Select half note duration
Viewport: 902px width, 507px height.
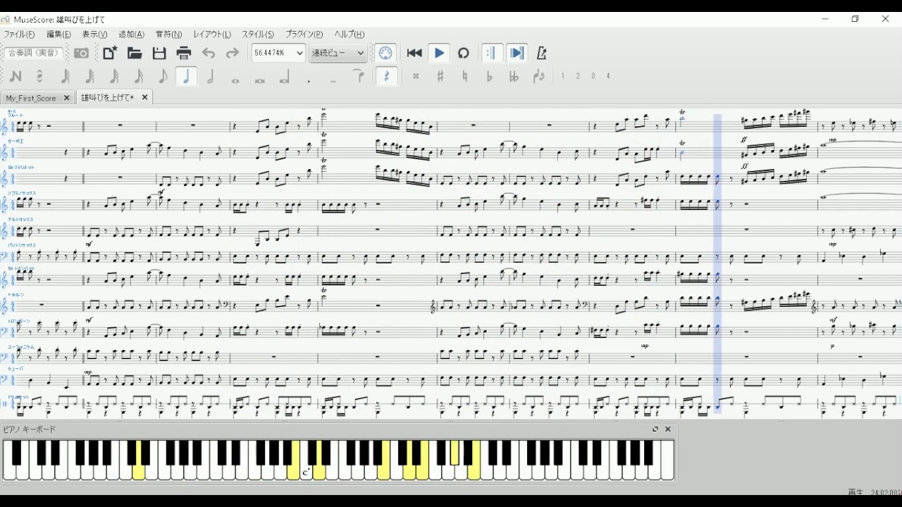pos(211,76)
